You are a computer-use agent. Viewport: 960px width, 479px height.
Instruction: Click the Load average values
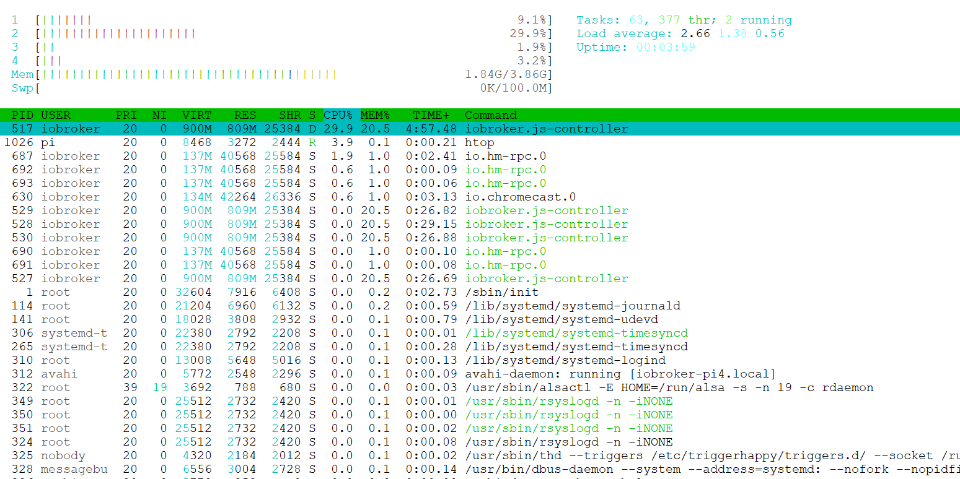click(x=733, y=33)
